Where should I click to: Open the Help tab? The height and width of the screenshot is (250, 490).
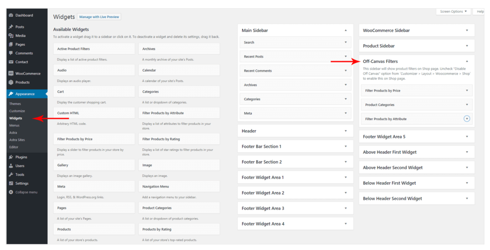coord(479,11)
